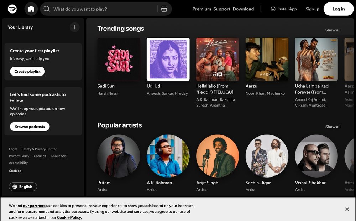Click Cookies link beside Privacy Policy
The height and width of the screenshot is (221, 356).
(x=40, y=156)
